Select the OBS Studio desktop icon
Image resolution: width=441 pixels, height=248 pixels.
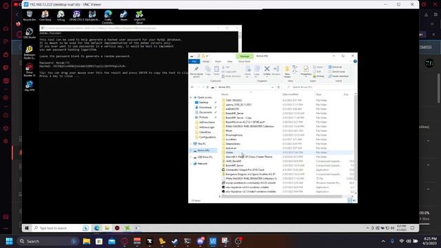[x=30, y=33]
